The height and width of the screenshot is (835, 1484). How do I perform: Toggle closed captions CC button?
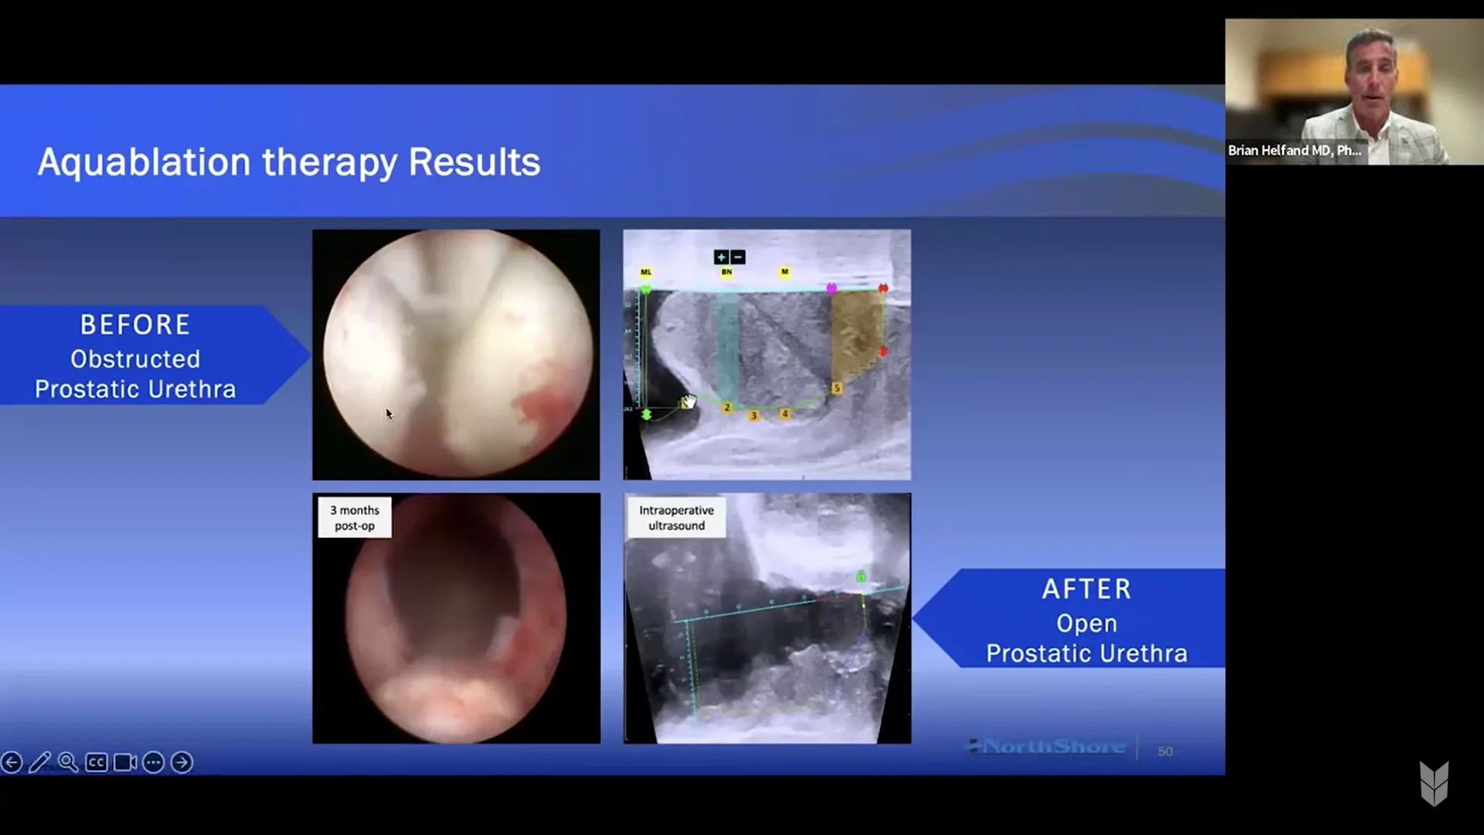[96, 762]
